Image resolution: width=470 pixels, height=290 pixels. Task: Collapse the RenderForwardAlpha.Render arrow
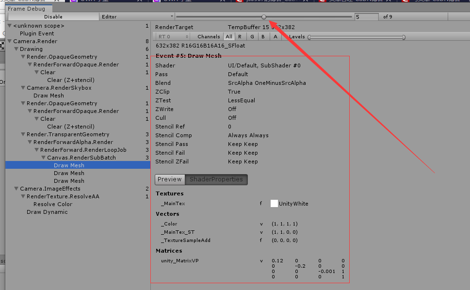click(30, 142)
